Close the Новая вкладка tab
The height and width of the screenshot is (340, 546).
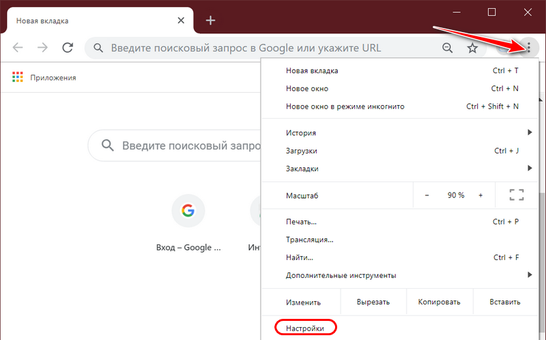(x=181, y=20)
